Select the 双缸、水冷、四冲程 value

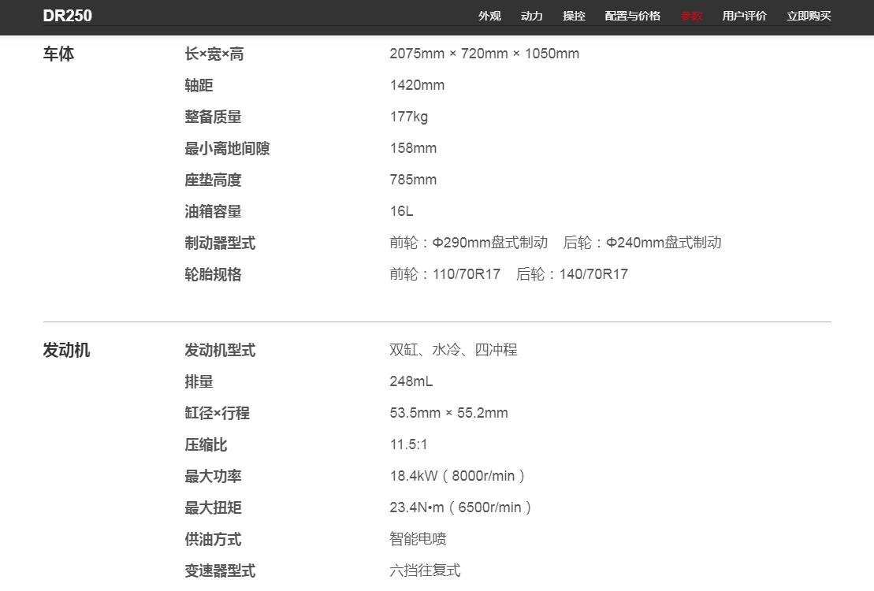pos(453,350)
